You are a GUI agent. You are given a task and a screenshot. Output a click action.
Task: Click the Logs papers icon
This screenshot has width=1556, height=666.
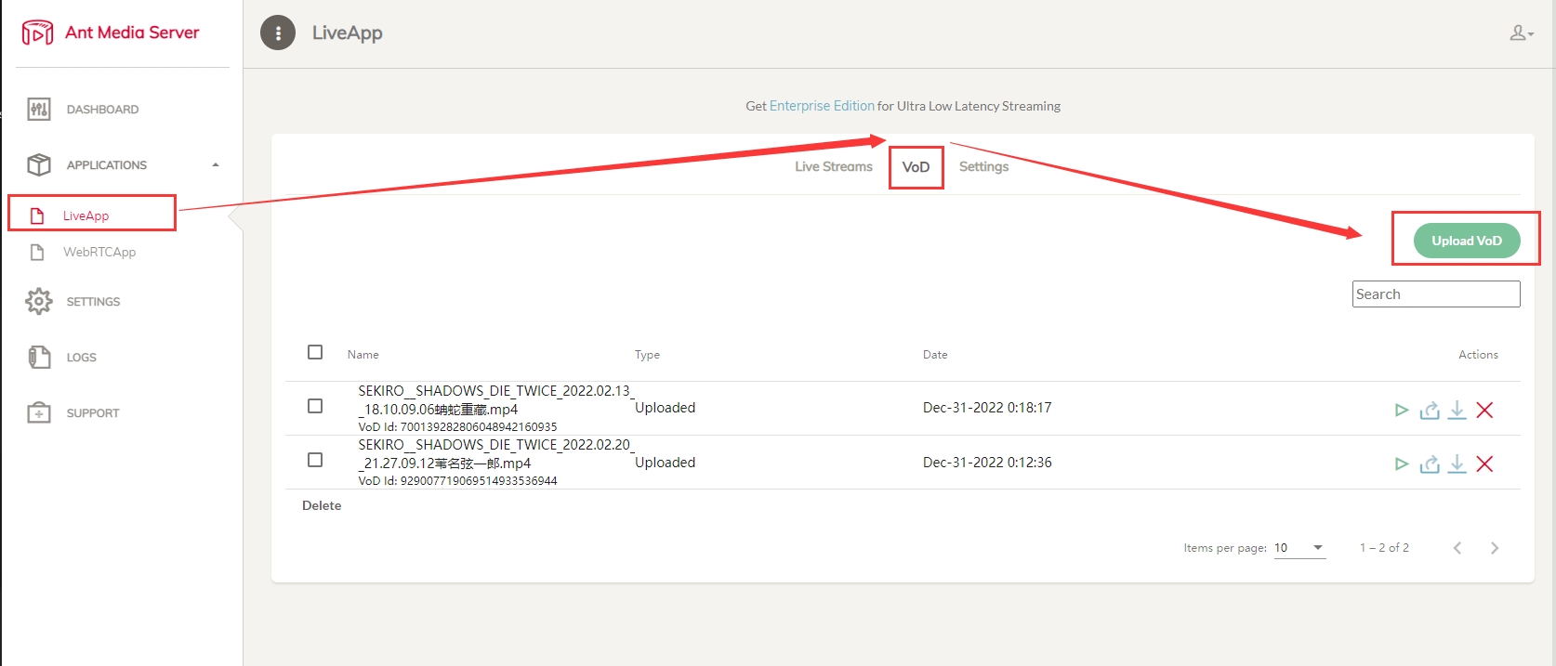coord(39,358)
